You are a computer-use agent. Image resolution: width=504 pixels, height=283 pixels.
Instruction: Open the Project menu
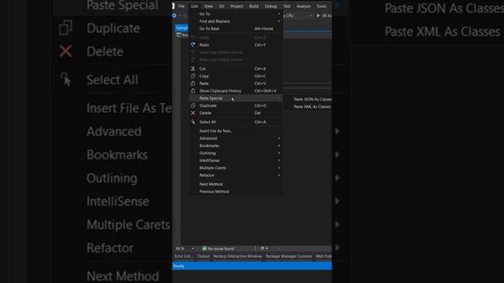pos(236,6)
